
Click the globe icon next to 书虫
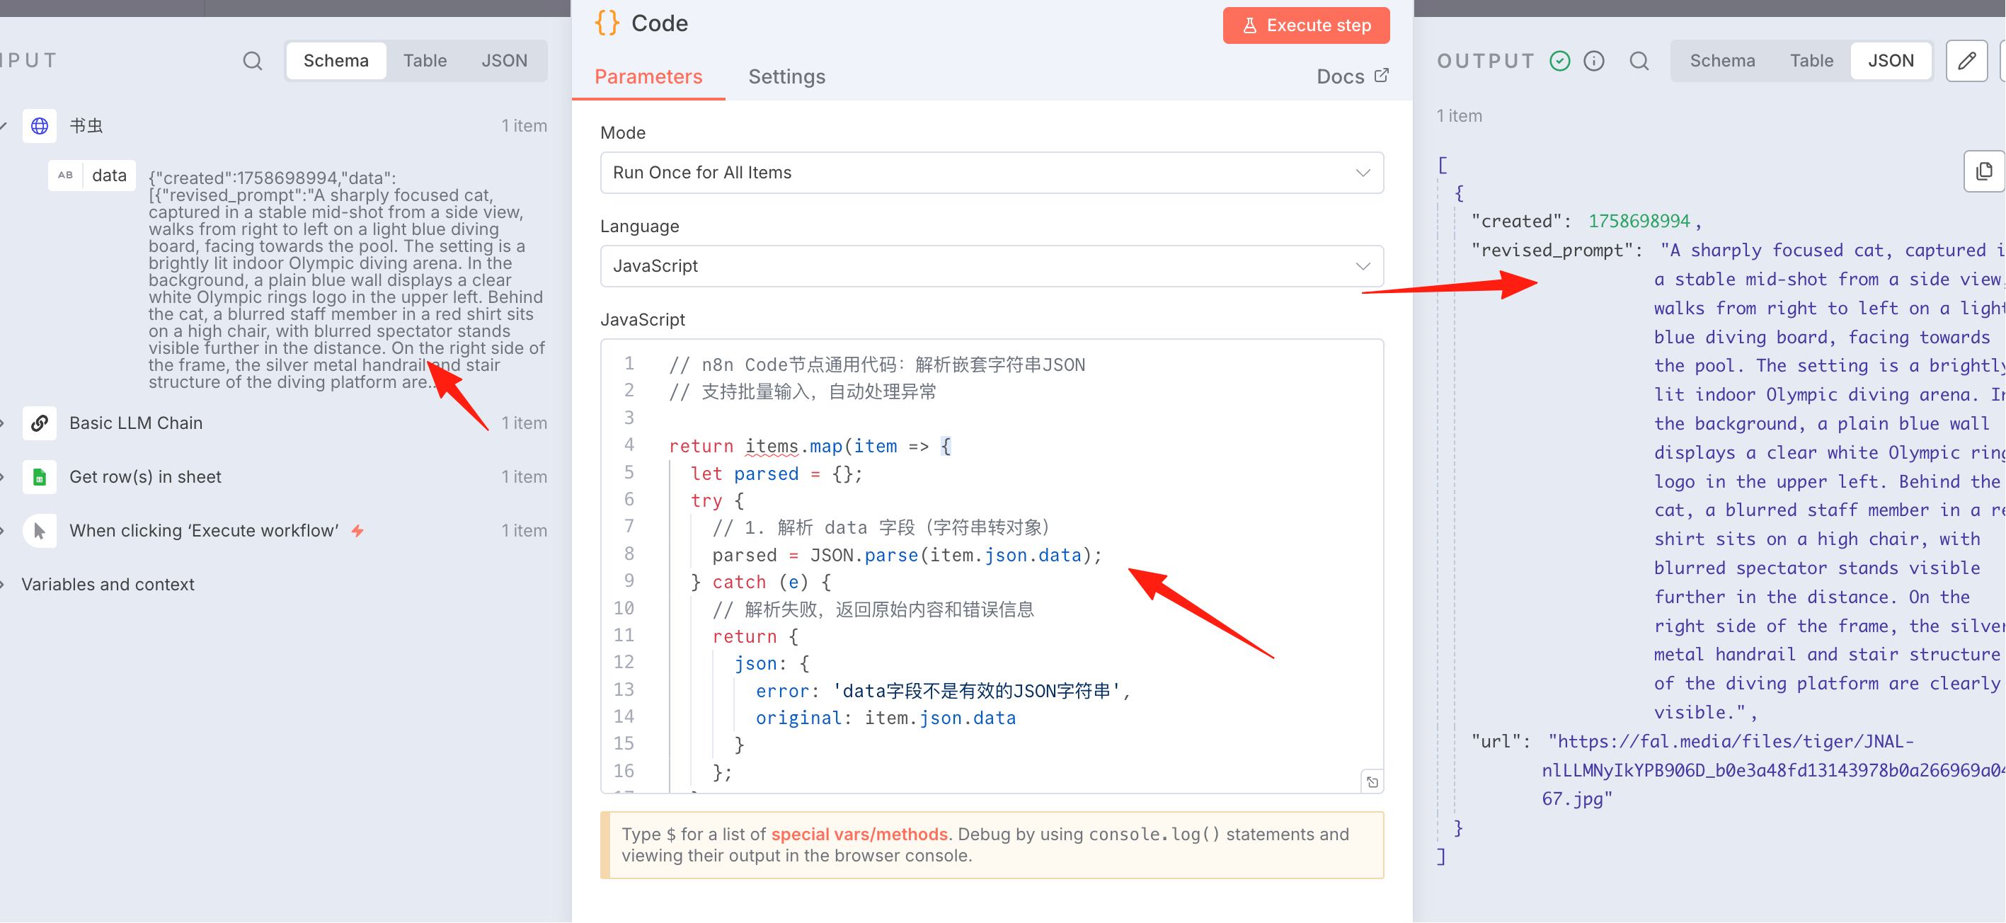pos(40,125)
